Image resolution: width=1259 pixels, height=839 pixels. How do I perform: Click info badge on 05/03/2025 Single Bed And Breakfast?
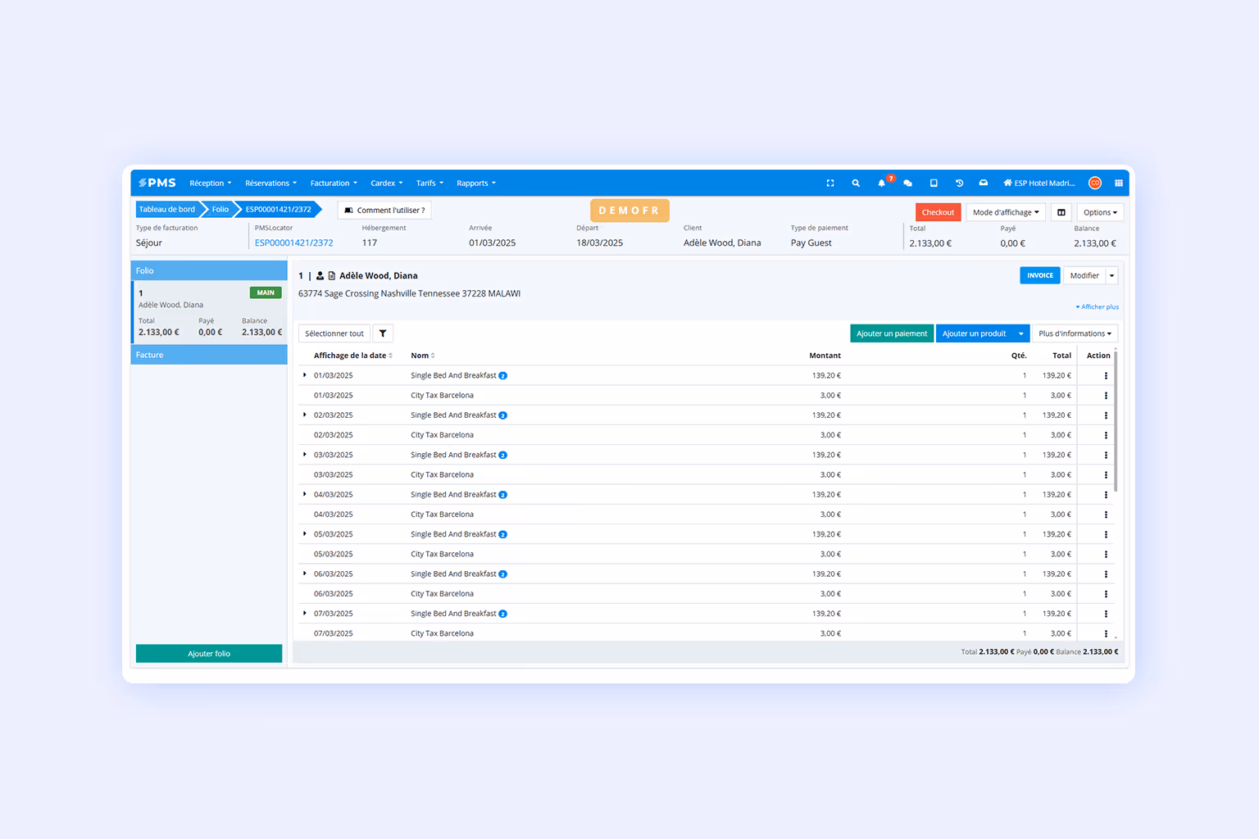click(x=503, y=535)
